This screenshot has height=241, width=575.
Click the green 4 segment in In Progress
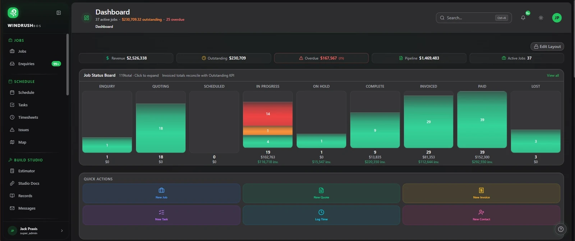pyautogui.click(x=268, y=142)
